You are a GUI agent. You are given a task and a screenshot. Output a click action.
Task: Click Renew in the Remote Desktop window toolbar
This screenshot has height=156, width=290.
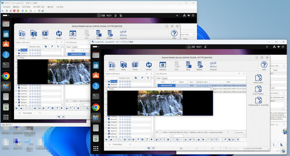pos(149,66)
